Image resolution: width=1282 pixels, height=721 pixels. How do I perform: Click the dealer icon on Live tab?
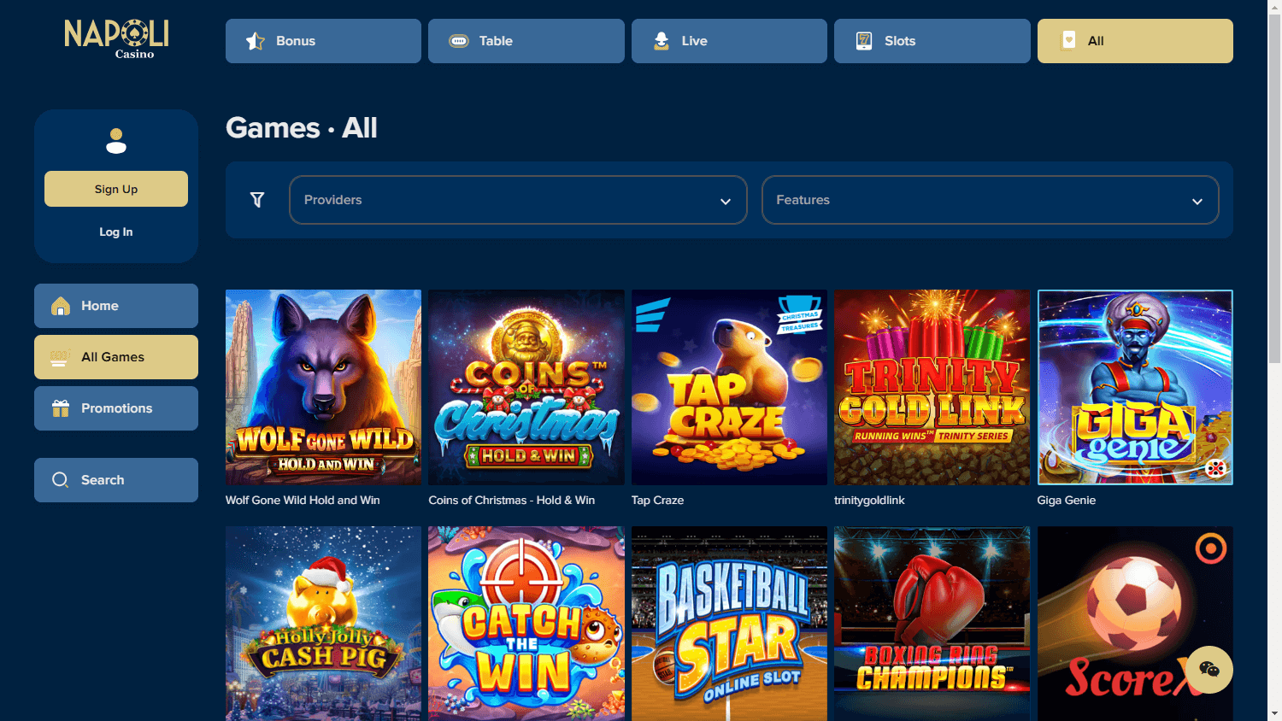pos(662,41)
